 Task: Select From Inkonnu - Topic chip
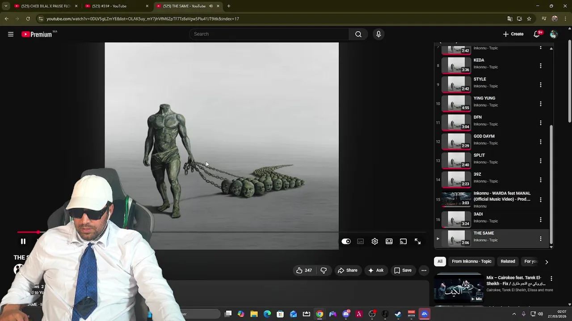(471, 261)
